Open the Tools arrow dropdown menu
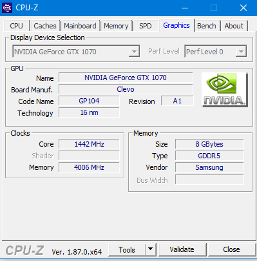This screenshot has width=257, height=261. click(150, 249)
